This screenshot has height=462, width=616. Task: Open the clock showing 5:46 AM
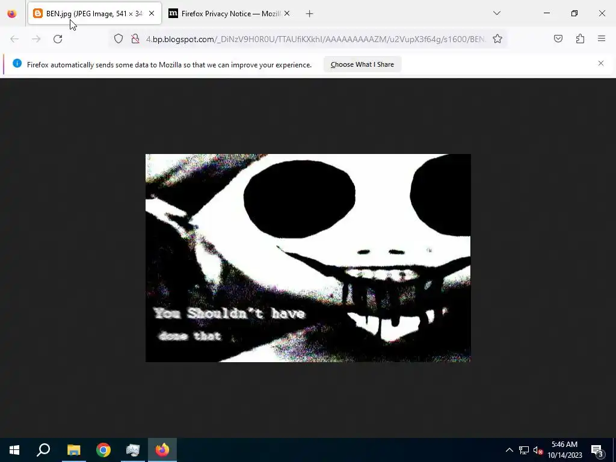click(564, 450)
